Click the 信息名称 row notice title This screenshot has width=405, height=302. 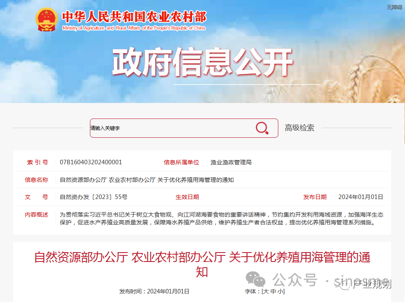click(x=147, y=180)
